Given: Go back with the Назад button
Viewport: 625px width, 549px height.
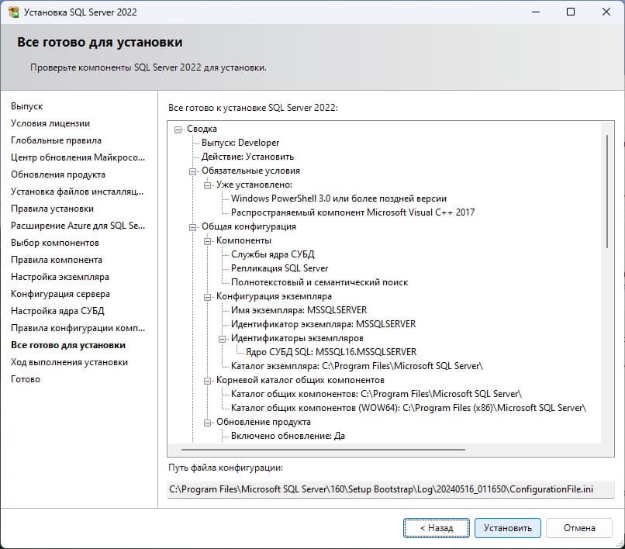Looking at the screenshot, I should [x=437, y=528].
